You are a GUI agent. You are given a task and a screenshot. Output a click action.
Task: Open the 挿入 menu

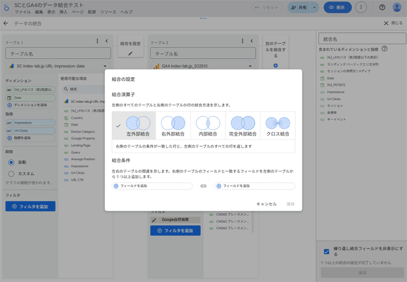[x=63, y=12]
